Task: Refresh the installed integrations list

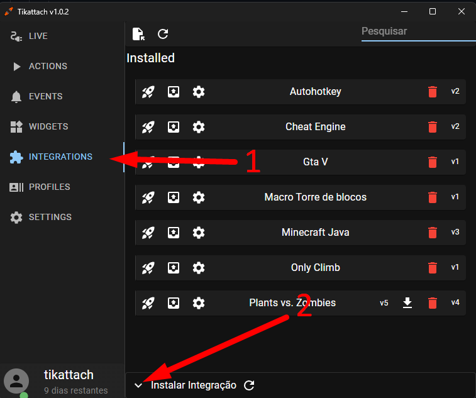Action: click(163, 34)
